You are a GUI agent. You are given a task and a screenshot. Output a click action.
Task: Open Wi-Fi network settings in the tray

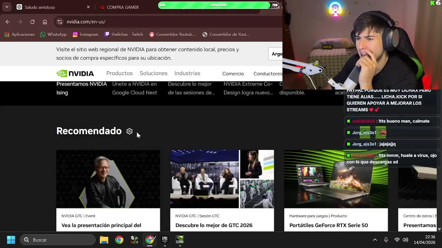[397, 240]
